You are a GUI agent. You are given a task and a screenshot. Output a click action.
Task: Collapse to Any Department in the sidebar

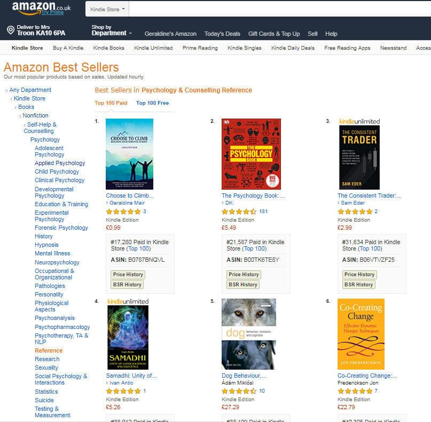30,90
